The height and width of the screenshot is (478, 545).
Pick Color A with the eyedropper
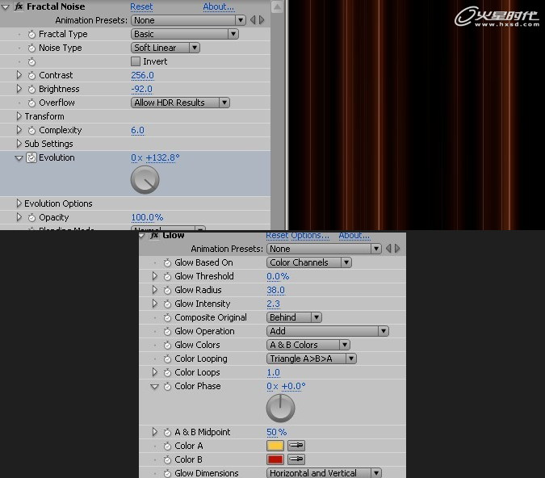click(x=296, y=446)
